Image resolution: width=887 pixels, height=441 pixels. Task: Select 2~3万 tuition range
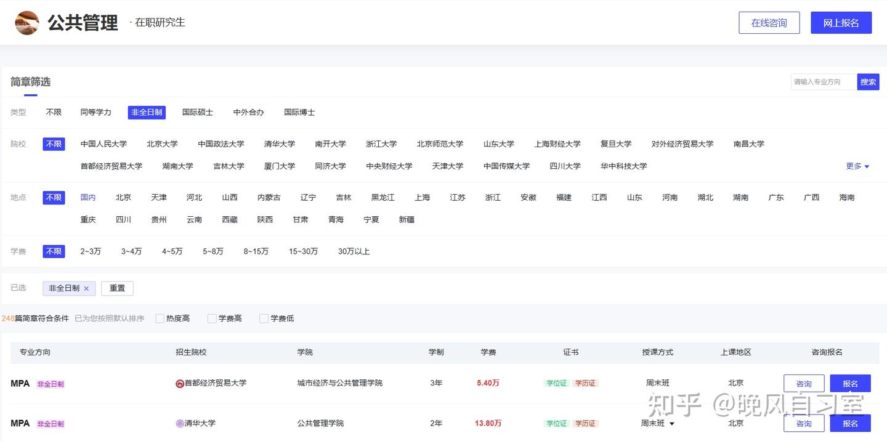(x=91, y=251)
